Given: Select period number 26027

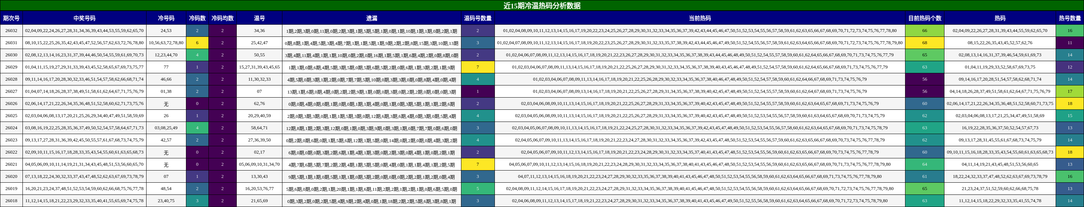Looking at the screenshot, I should click(11, 91).
